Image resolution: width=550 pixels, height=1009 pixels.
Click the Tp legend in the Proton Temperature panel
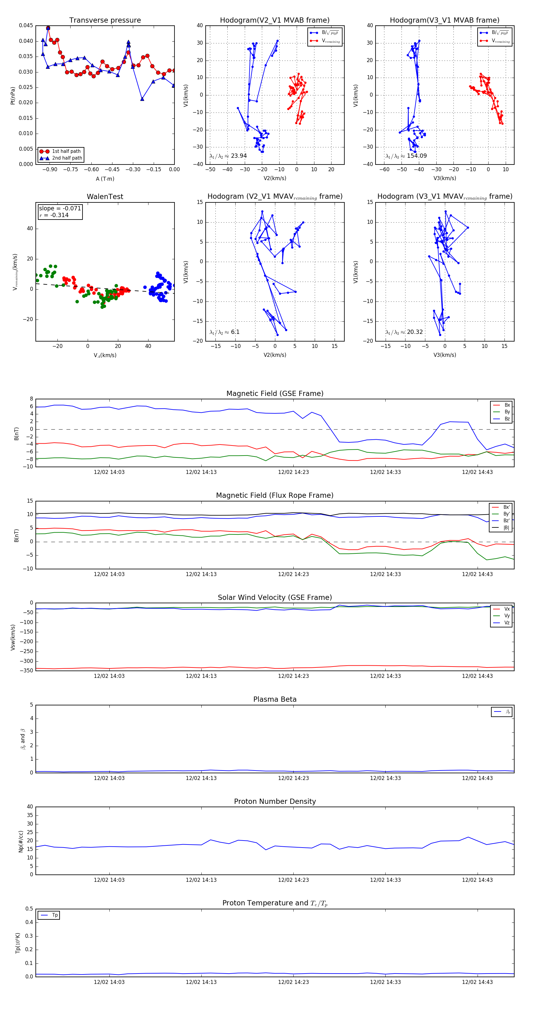[x=49, y=915]
